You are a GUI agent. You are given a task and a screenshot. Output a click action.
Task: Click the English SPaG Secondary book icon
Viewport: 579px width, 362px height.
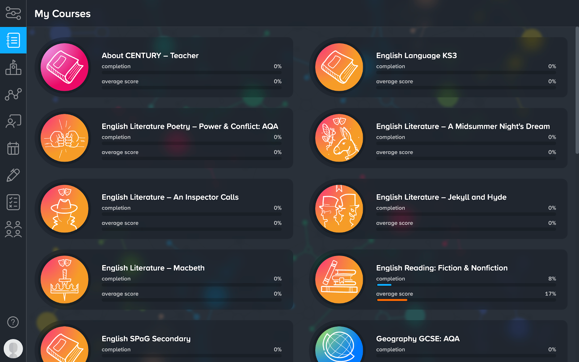pos(64,344)
